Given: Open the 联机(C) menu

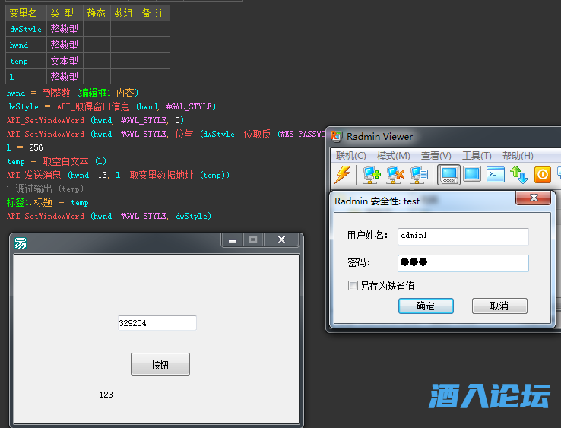Looking at the screenshot, I should (350, 156).
